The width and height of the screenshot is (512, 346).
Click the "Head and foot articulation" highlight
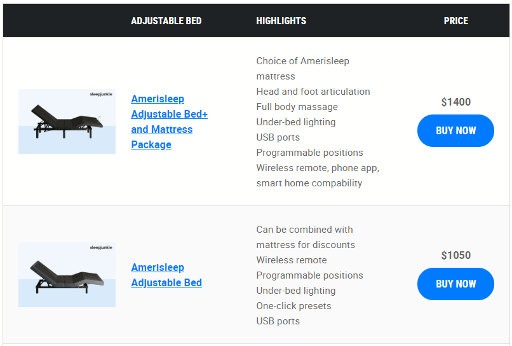pos(313,92)
